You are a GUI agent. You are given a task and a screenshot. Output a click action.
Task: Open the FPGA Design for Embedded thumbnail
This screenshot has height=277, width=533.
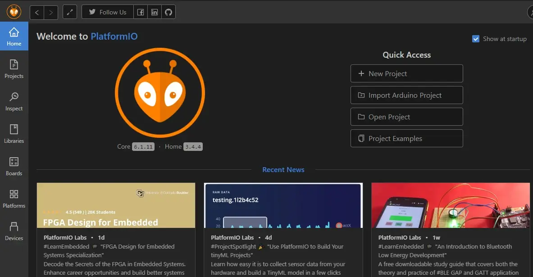click(116, 205)
